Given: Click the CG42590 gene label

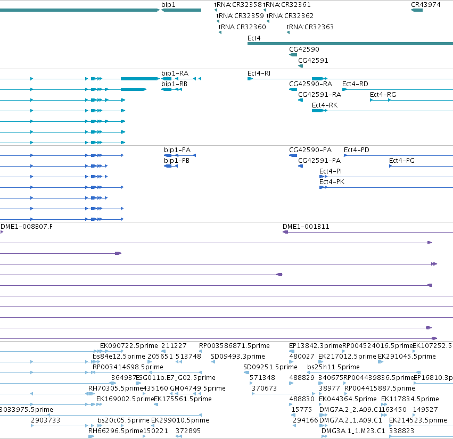Looking at the screenshot, I should [304, 49].
